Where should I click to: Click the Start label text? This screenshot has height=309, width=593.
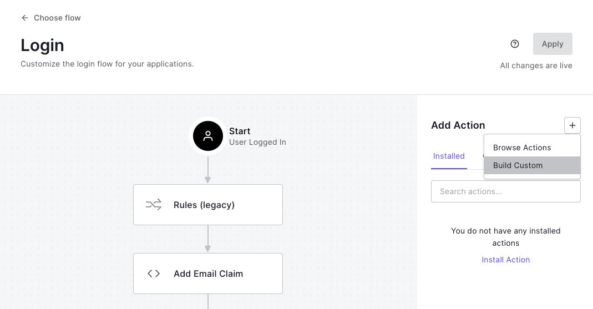(x=240, y=131)
